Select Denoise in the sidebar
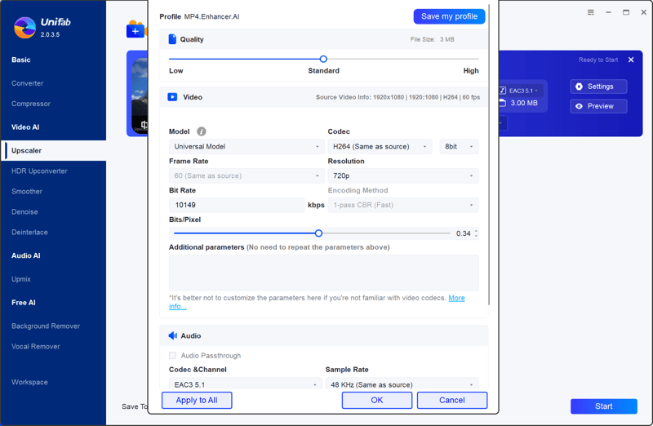 [24, 212]
